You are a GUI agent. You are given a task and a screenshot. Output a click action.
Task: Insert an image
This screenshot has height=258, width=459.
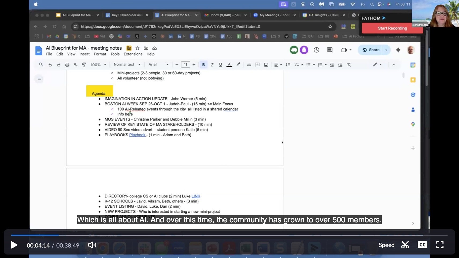[x=266, y=65]
